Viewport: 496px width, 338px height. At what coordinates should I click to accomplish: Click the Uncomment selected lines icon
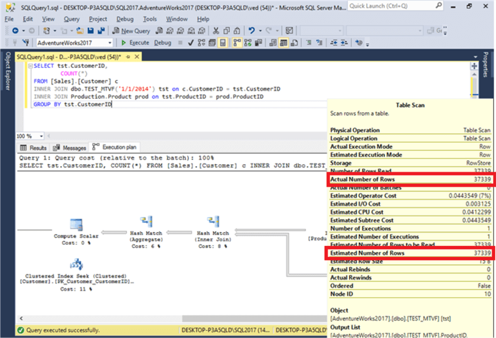tap(319, 43)
